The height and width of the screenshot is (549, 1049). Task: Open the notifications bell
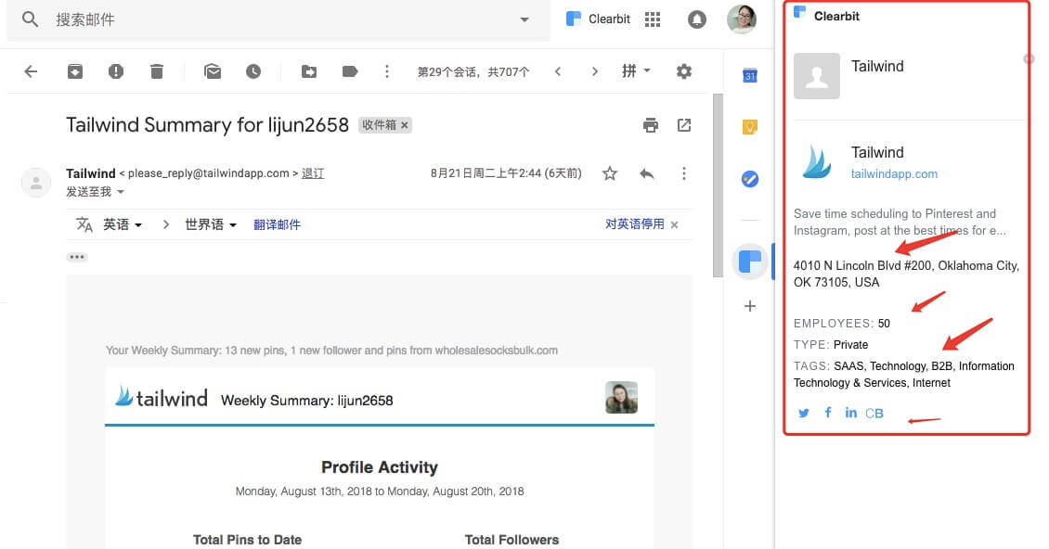click(x=696, y=19)
